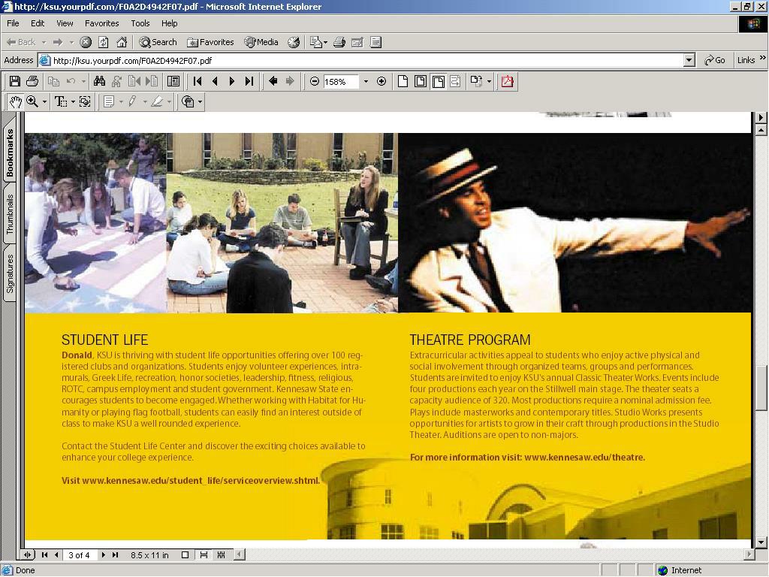
Task: Toggle Continuous page layout in status bar
Action: tap(204, 555)
